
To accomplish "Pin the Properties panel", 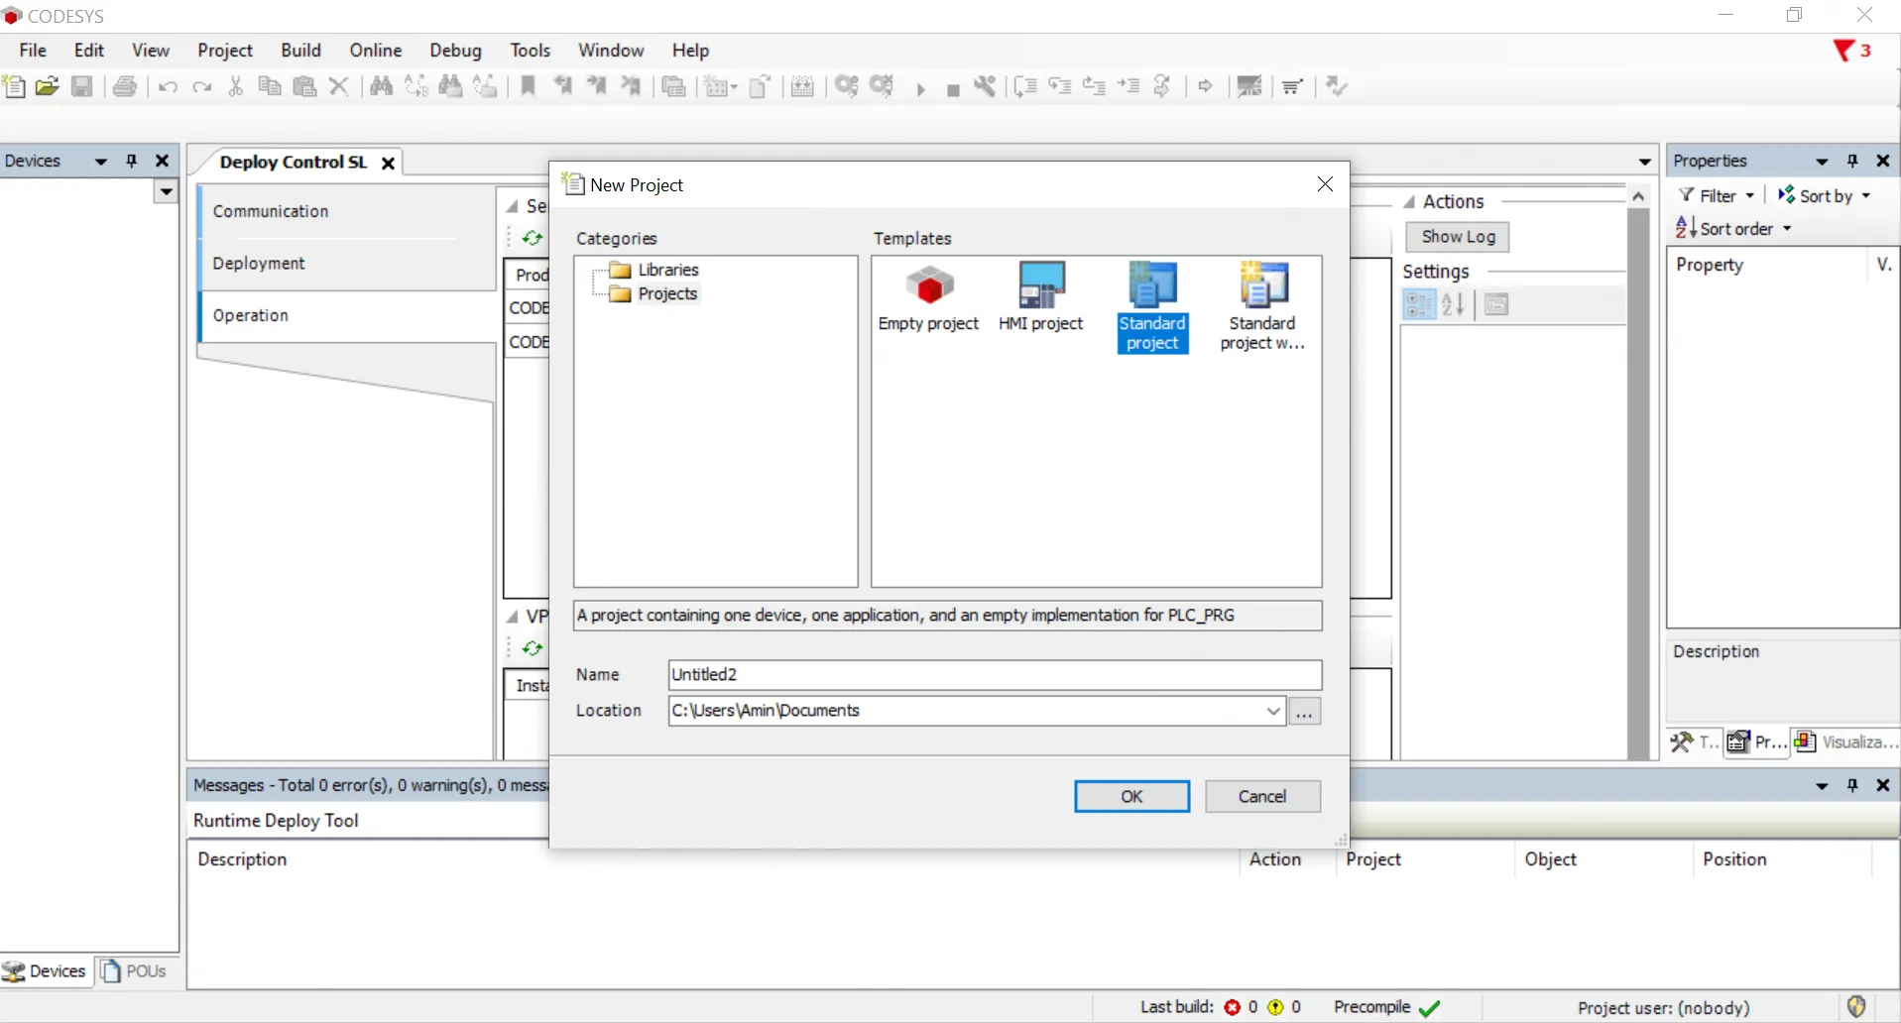I will [x=1851, y=161].
